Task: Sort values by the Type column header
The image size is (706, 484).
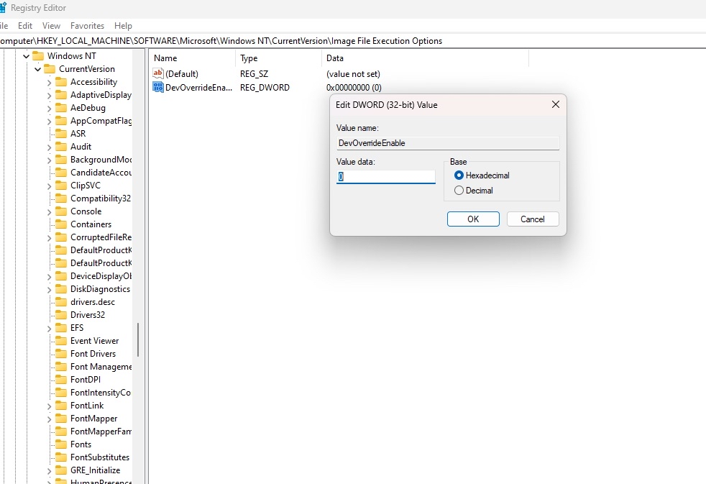Action: (x=278, y=58)
